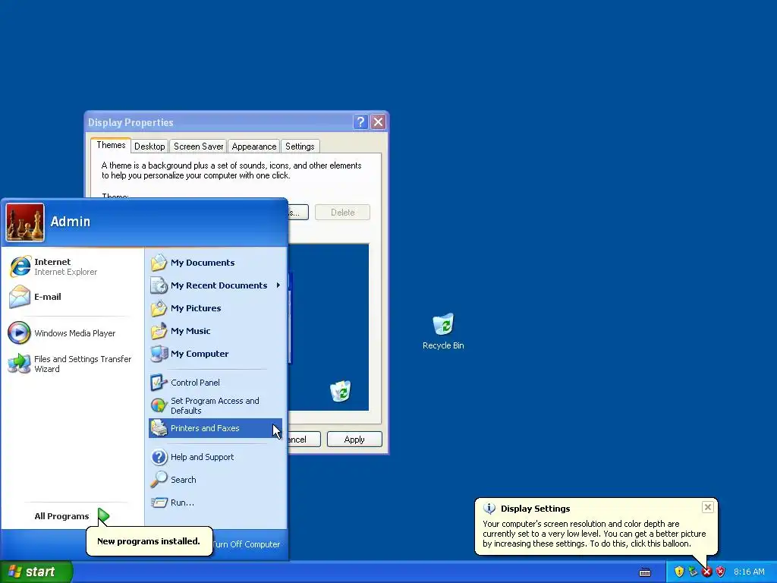Close the Display Settings balloon
The image size is (777, 583).
708,507
